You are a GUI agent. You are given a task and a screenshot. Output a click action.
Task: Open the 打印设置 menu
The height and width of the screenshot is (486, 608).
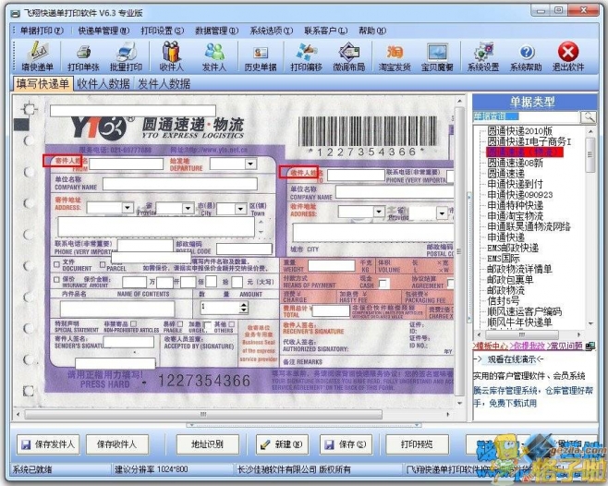(x=162, y=30)
